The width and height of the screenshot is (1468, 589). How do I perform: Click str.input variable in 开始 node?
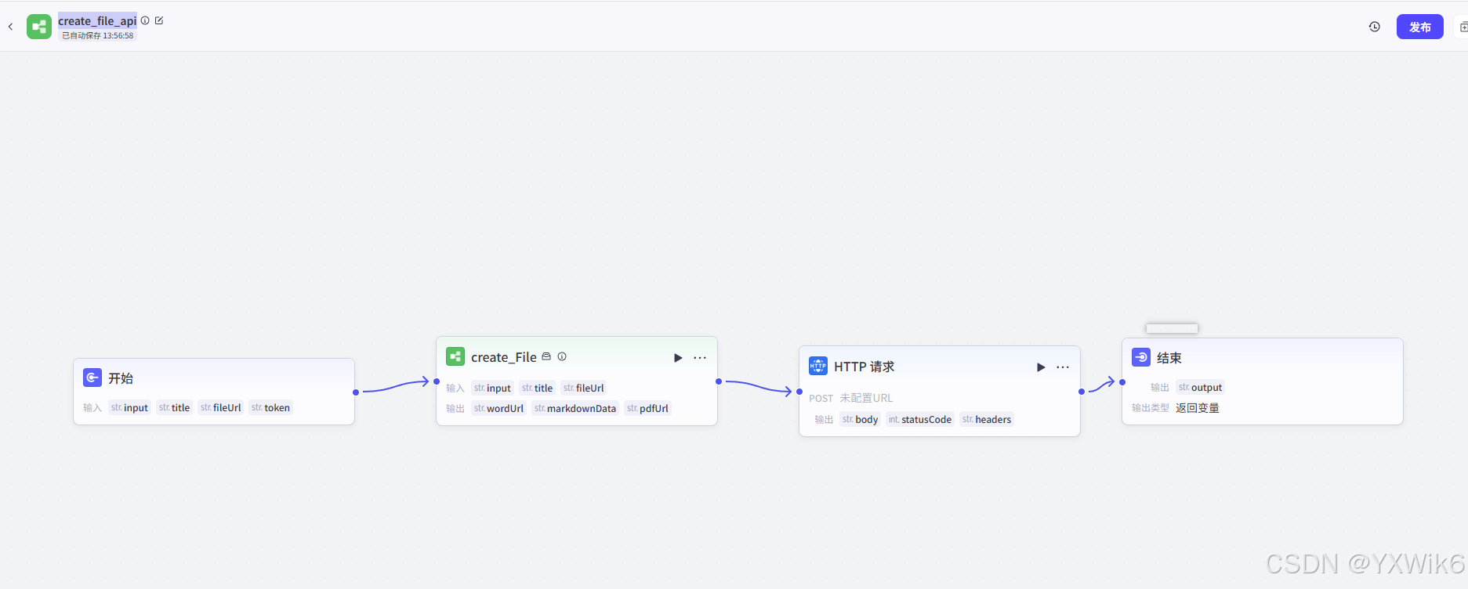click(x=129, y=407)
